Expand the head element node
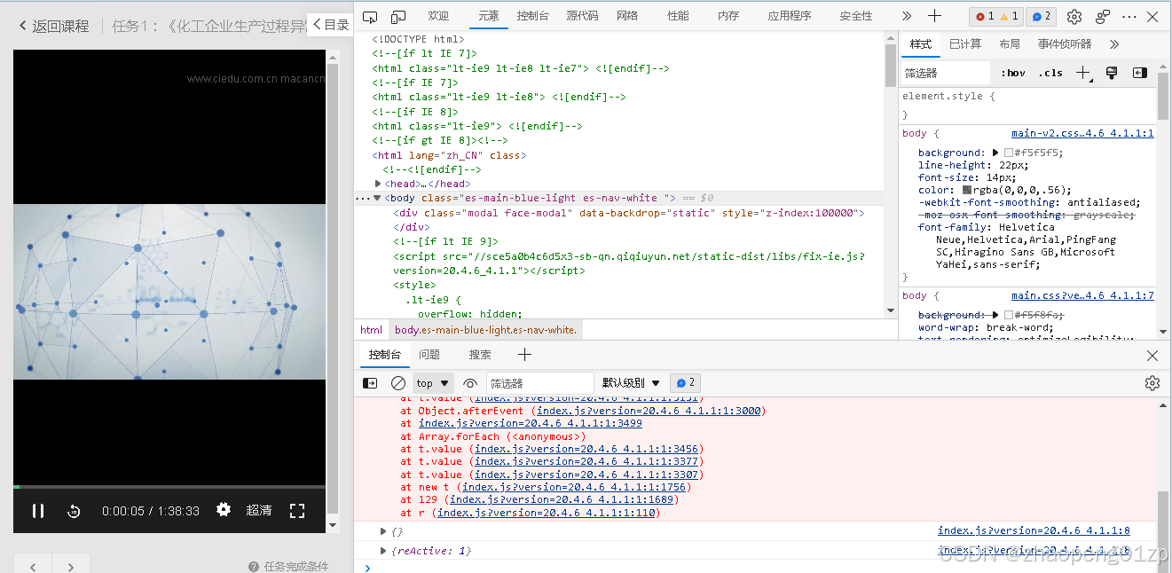Image resolution: width=1172 pixels, height=573 pixels. [x=379, y=184]
